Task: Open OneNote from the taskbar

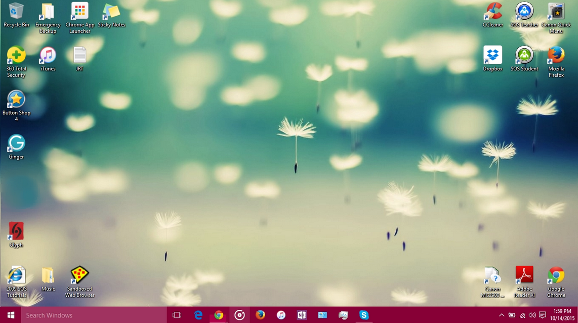Action: pyautogui.click(x=302, y=315)
